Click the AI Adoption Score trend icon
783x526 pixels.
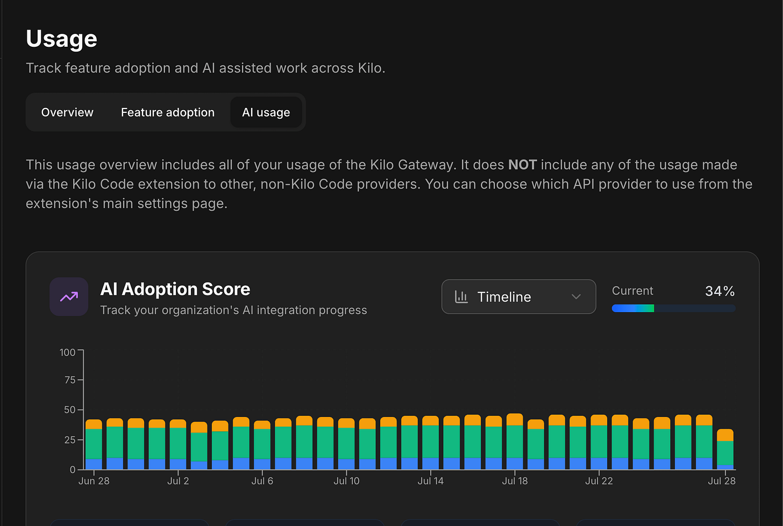pyautogui.click(x=69, y=297)
